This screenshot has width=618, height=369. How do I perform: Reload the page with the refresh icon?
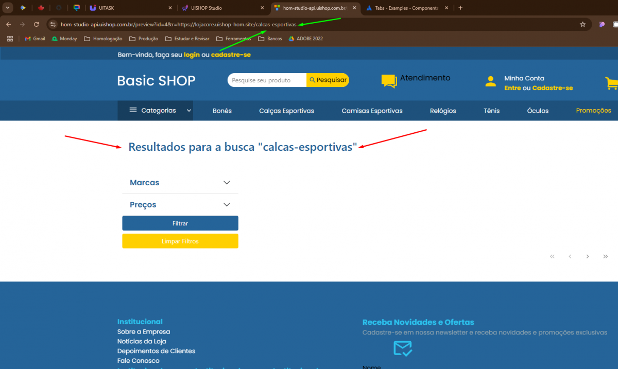click(x=36, y=24)
